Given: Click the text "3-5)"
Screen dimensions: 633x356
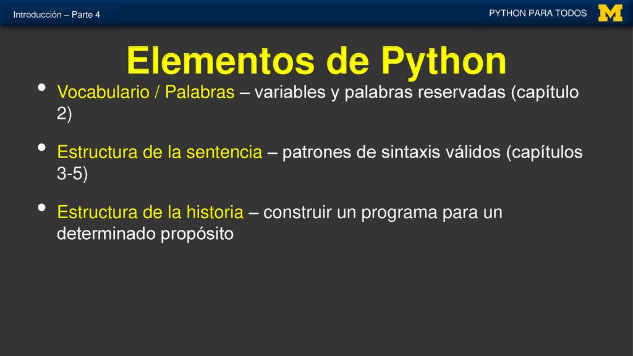Looking at the screenshot, I should (72, 174).
